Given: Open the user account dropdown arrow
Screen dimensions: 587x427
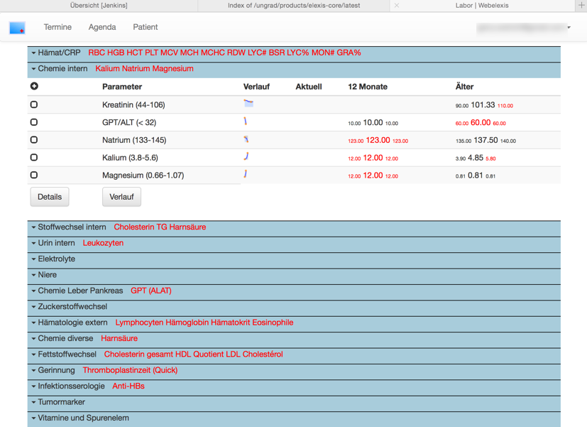Looking at the screenshot, I should 569,27.
